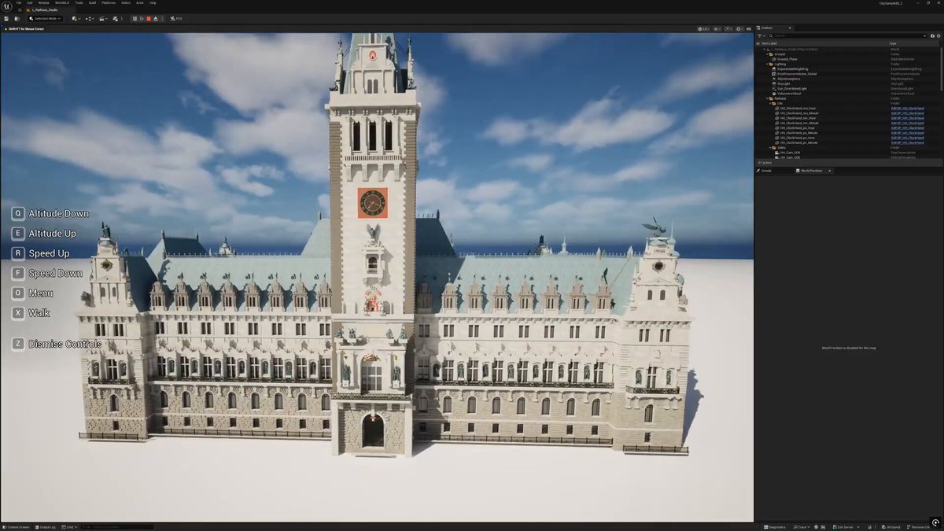This screenshot has height=531, width=944.
Task: Close the Outliner tab
Action: (x=791, y=28)
